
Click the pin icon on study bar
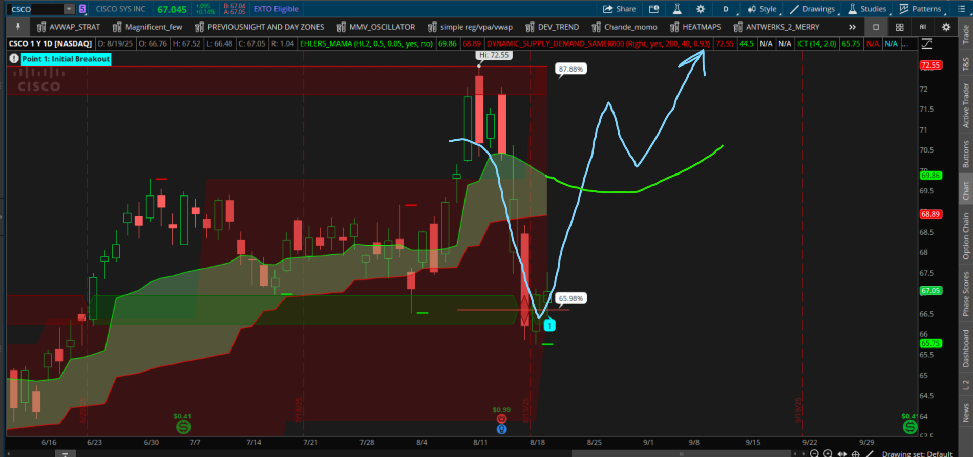(18, 27)
